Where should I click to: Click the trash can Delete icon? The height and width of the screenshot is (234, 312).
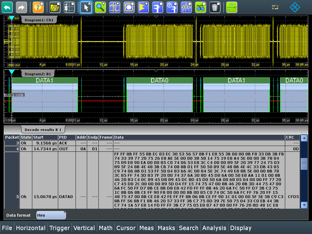215,7
